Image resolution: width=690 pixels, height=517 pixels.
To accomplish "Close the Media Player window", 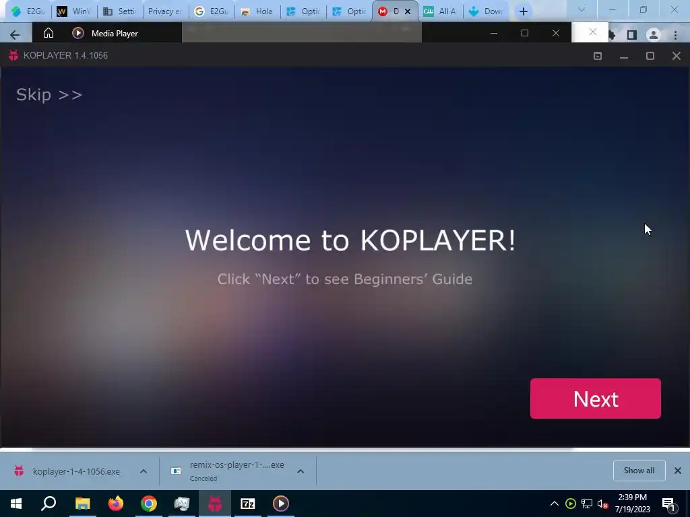I will [556, 33].
